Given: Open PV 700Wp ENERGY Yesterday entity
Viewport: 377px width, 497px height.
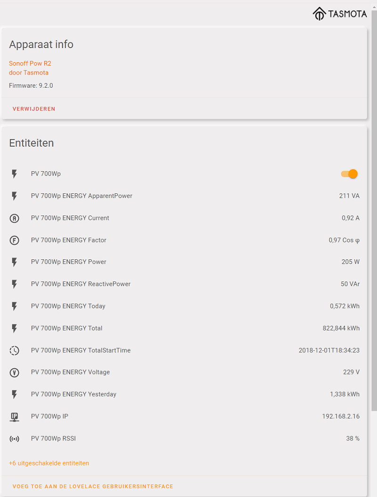Looking at the screenshot, I should (74, 394).
